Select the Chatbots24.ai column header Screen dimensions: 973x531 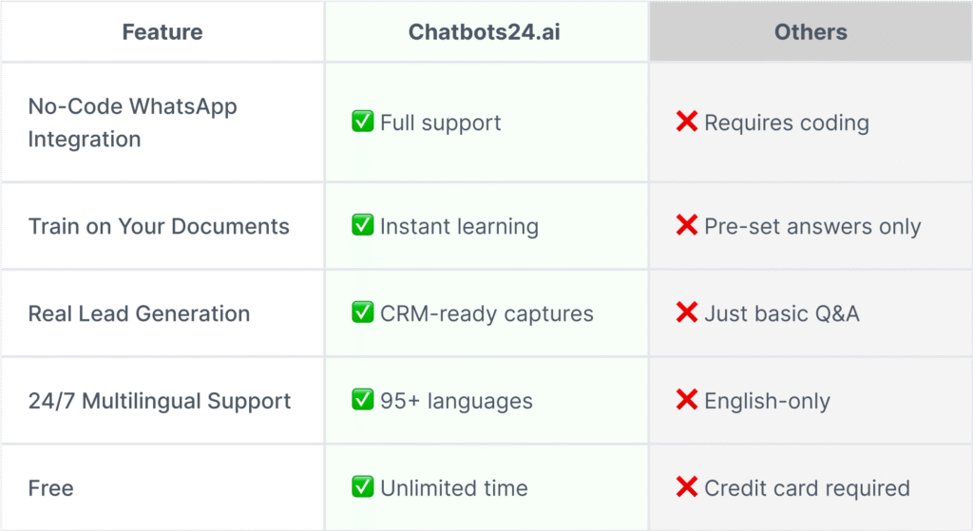coord(486,31)
